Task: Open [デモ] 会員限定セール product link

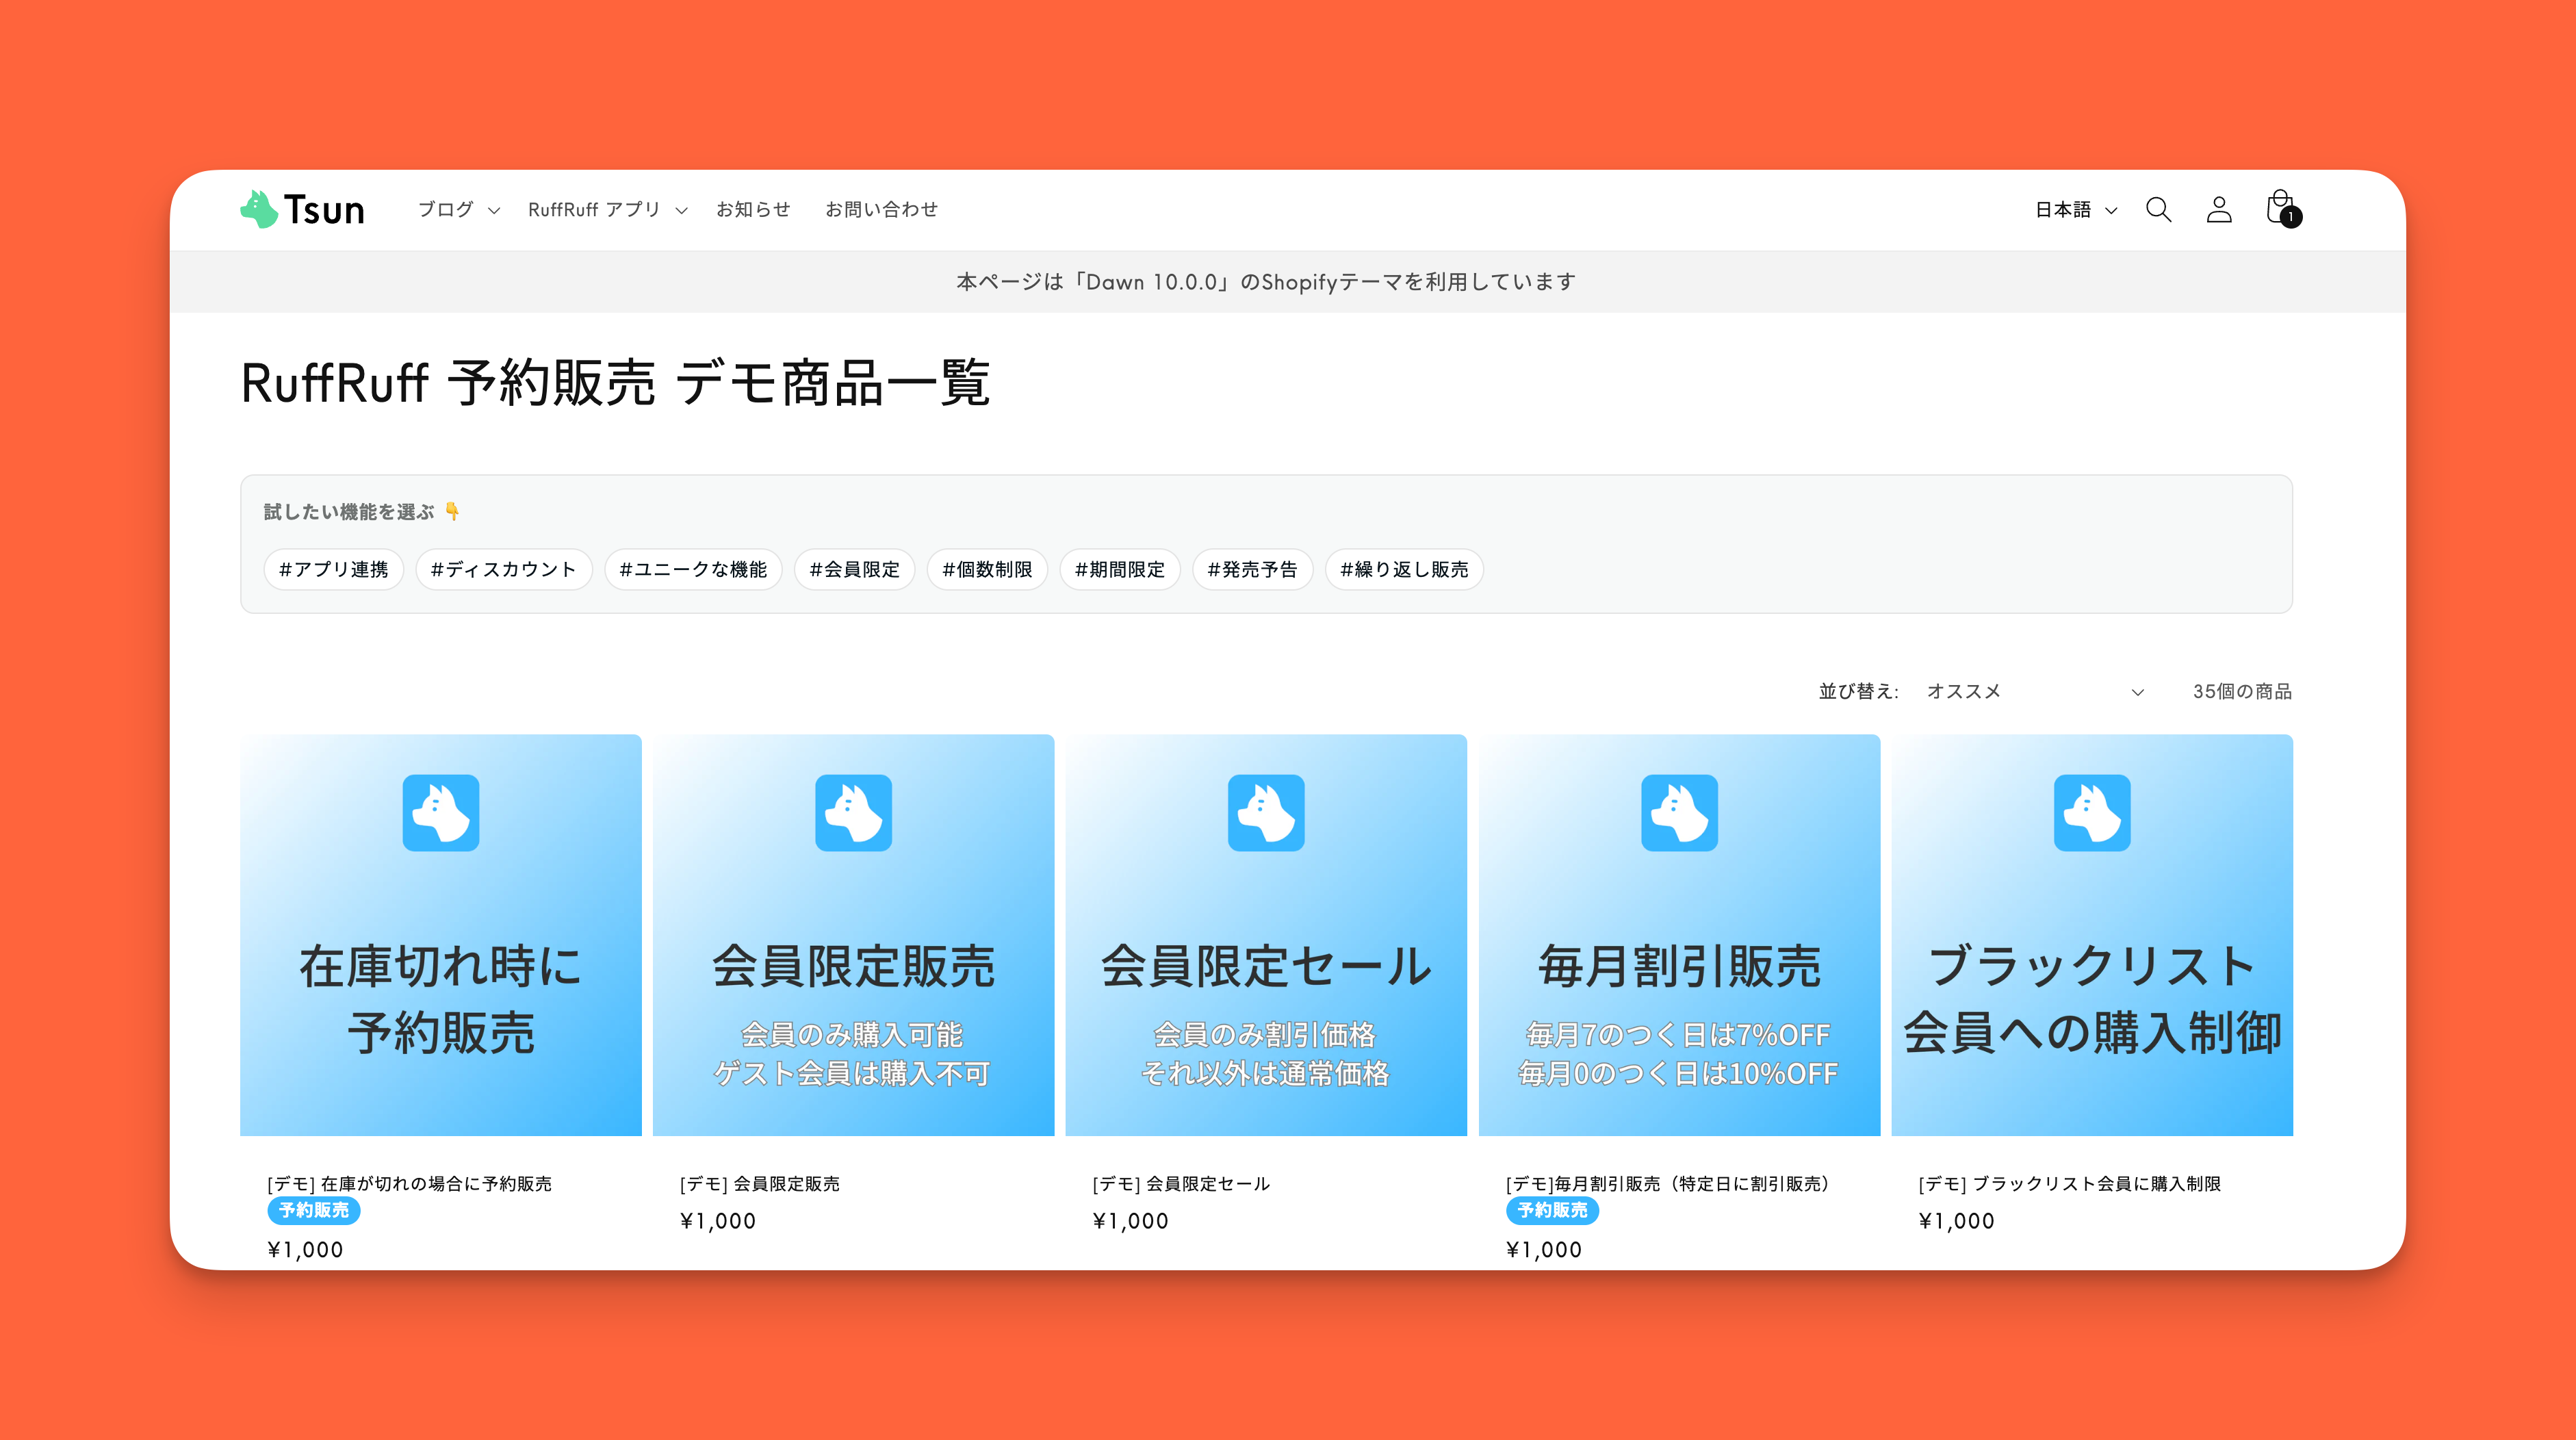Action: point(1181,1183)
